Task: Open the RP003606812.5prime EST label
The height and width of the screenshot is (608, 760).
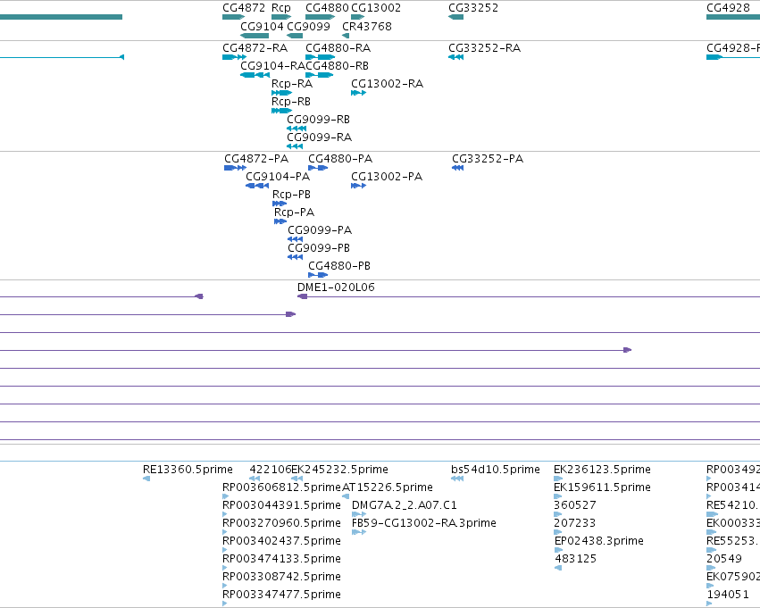Action: point(282,487)
